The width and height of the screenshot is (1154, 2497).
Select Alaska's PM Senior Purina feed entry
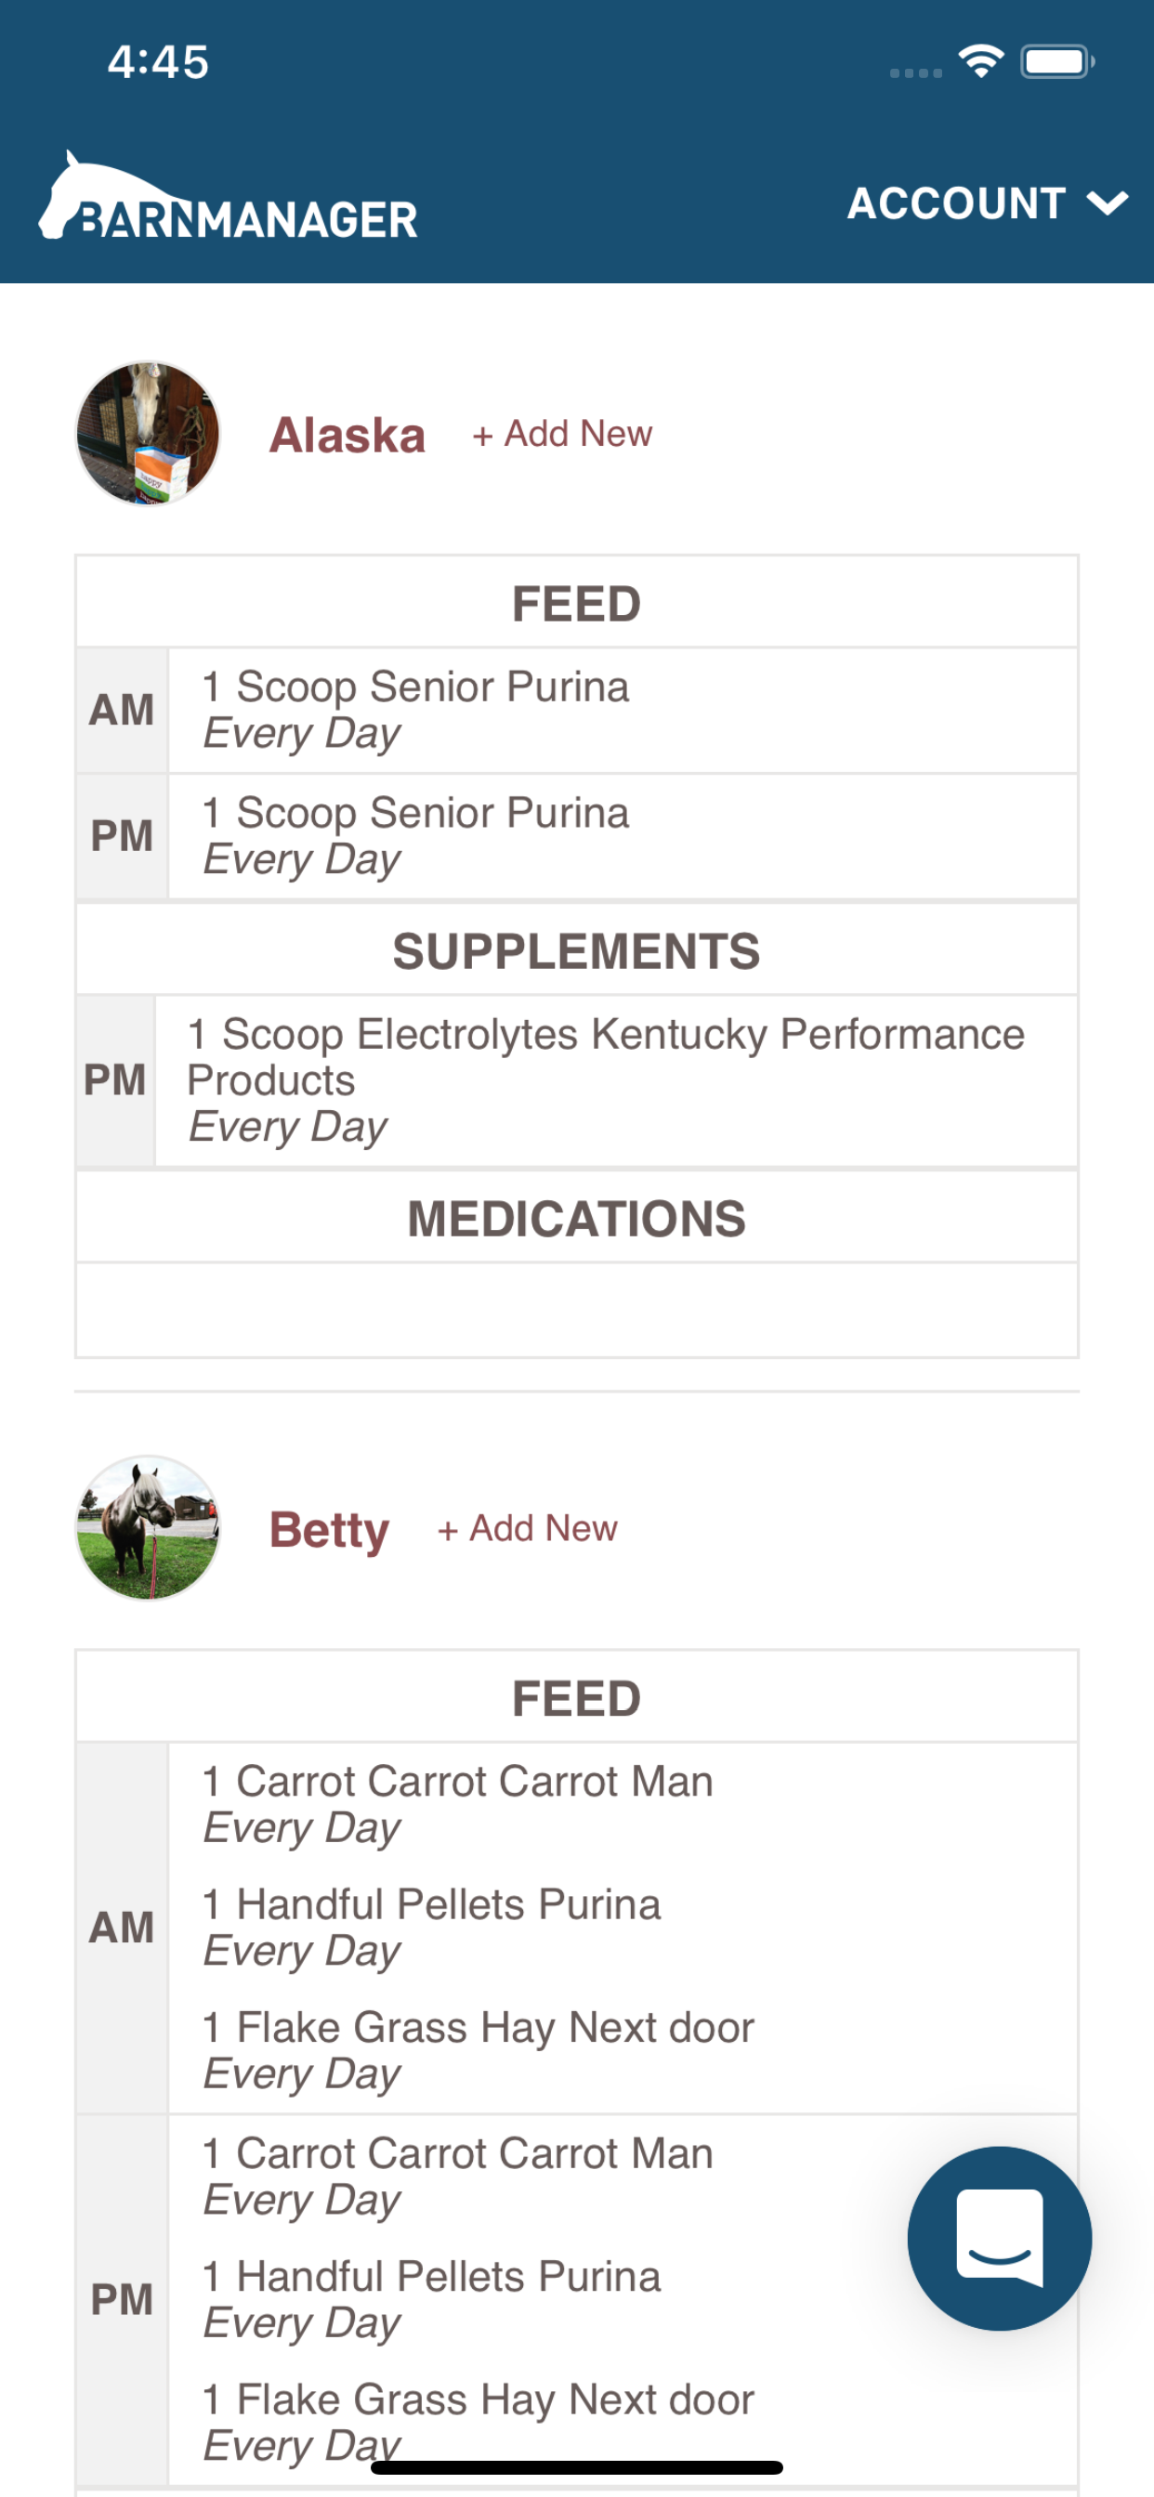click(623, 835)
